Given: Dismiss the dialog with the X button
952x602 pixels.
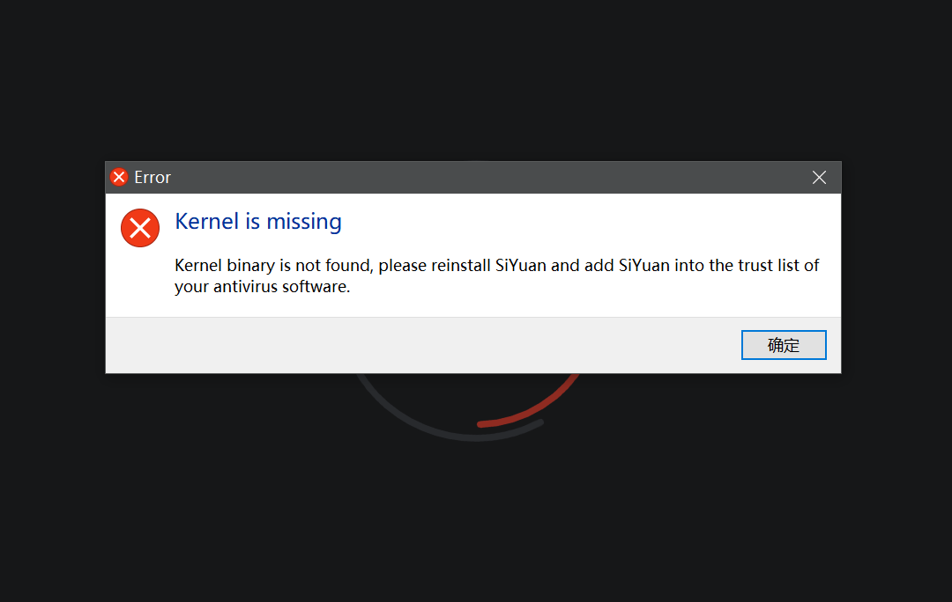Looking at the screenshot, I should click(819, 176).
